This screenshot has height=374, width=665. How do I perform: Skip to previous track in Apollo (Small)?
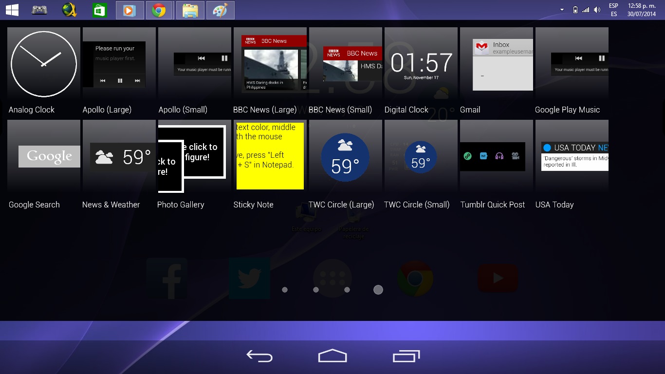[201, 58]
